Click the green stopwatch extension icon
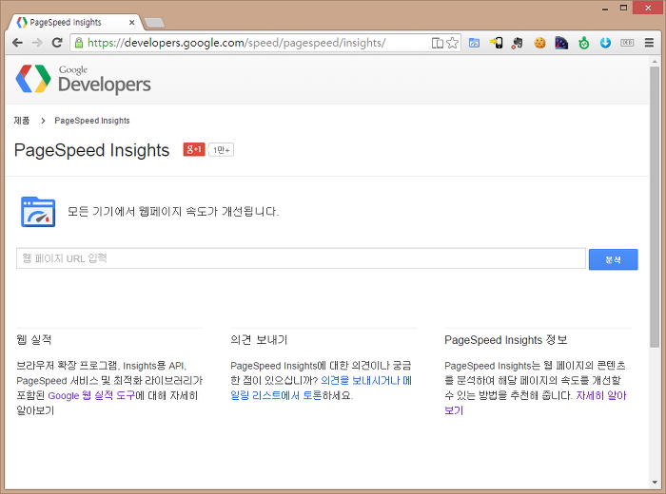 583,43
